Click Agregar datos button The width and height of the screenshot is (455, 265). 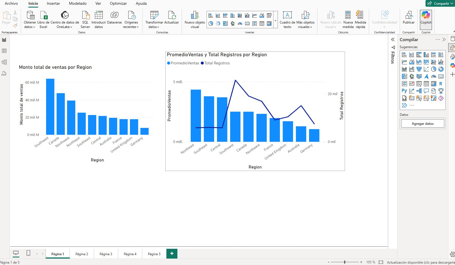pos(422,123)
